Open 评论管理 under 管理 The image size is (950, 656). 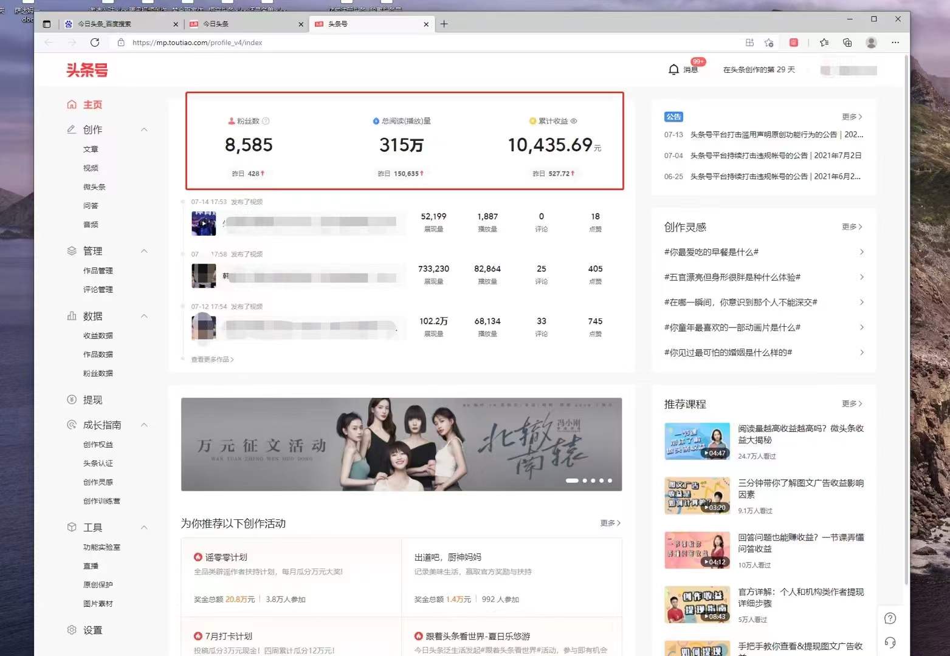coord(98,289)
